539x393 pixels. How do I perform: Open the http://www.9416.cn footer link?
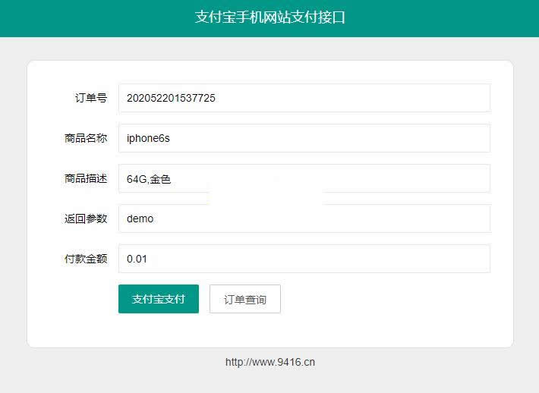tap(269, 362)
